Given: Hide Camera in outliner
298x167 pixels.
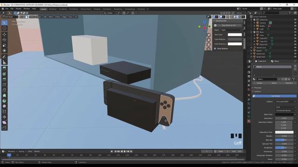Looking at the screenshot, I should (x=295, y=23).
